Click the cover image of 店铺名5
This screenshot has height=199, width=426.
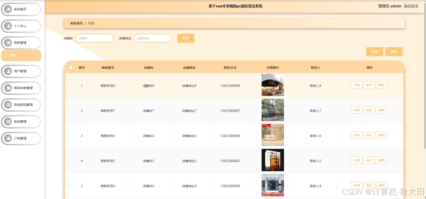pos(273,160)
